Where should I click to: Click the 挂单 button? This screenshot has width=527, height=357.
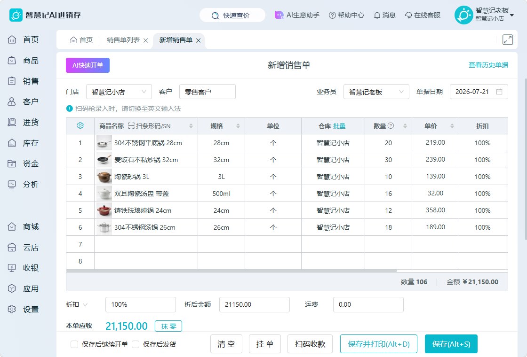point(265,344)
